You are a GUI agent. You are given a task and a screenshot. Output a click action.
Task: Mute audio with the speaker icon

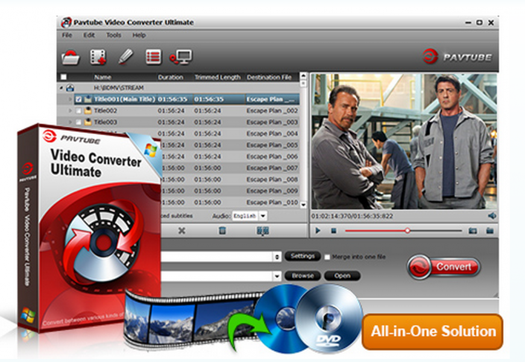pos(492,216)
